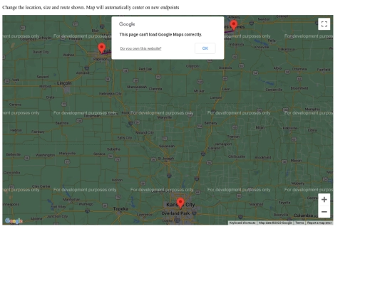Click the Creston town label
The width and height of the screenshot is (385, 288).
192,66
